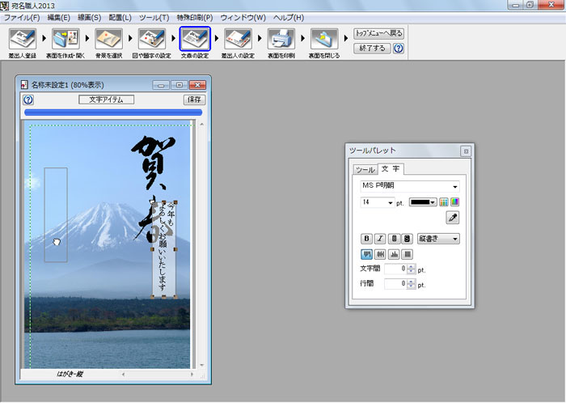Open the font size 14 dropdown
The image size is (566, 403).
pyautogui.click(x=391, y=202)
